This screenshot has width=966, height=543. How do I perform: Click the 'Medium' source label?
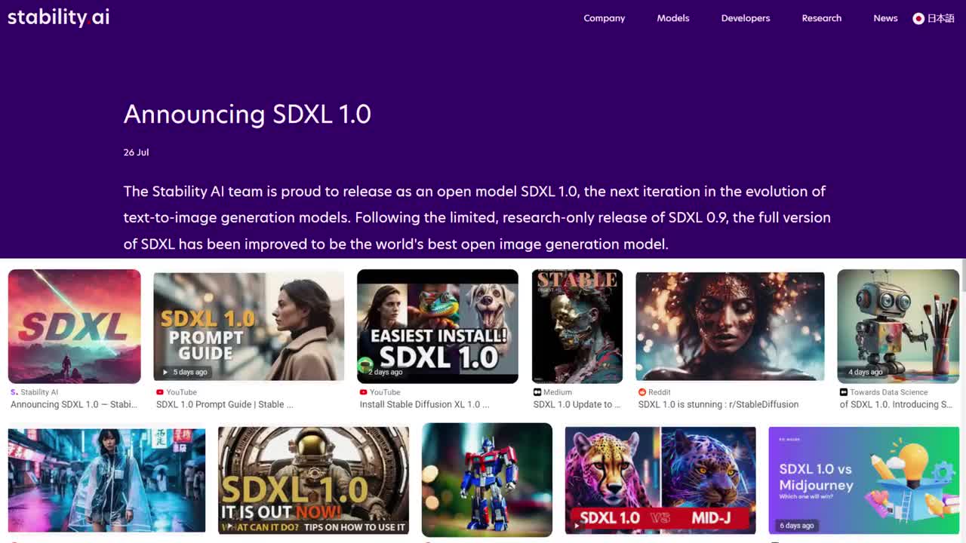(x=558, y=392)
